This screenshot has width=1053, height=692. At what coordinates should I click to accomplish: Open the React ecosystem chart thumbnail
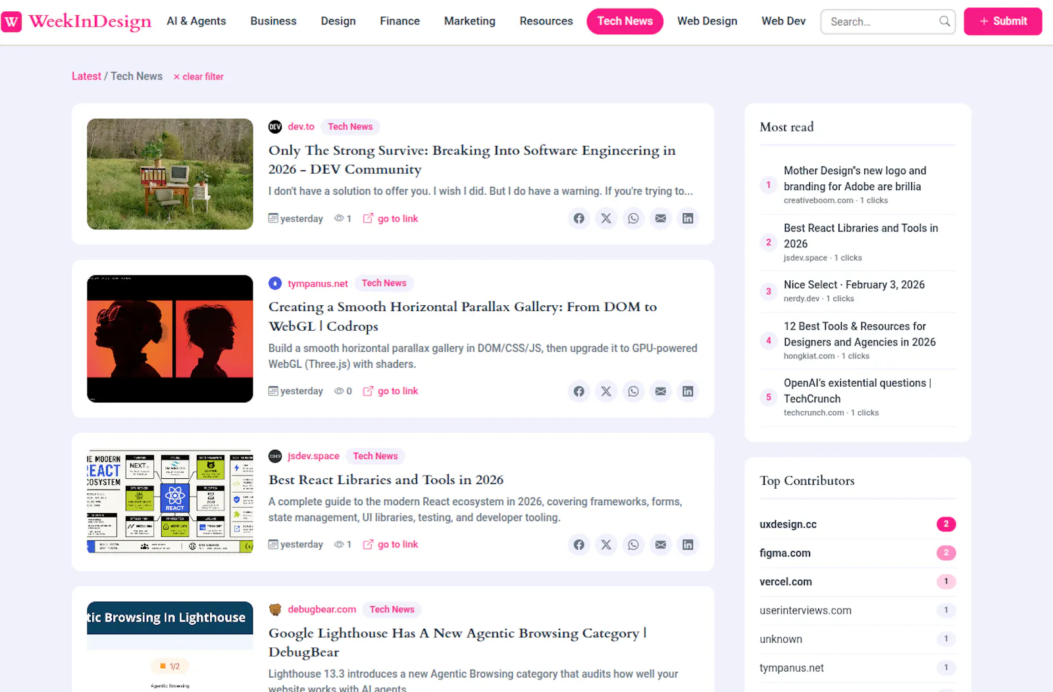[x=170, y=503]
